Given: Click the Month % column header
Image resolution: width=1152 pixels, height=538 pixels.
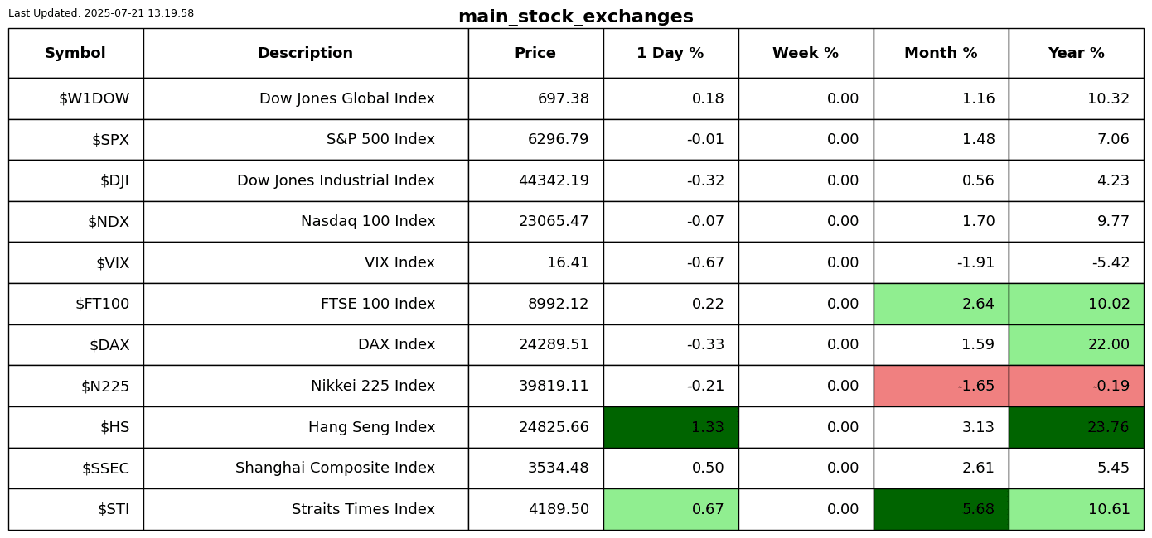Looking at the screenshot, I should point(941,53).
